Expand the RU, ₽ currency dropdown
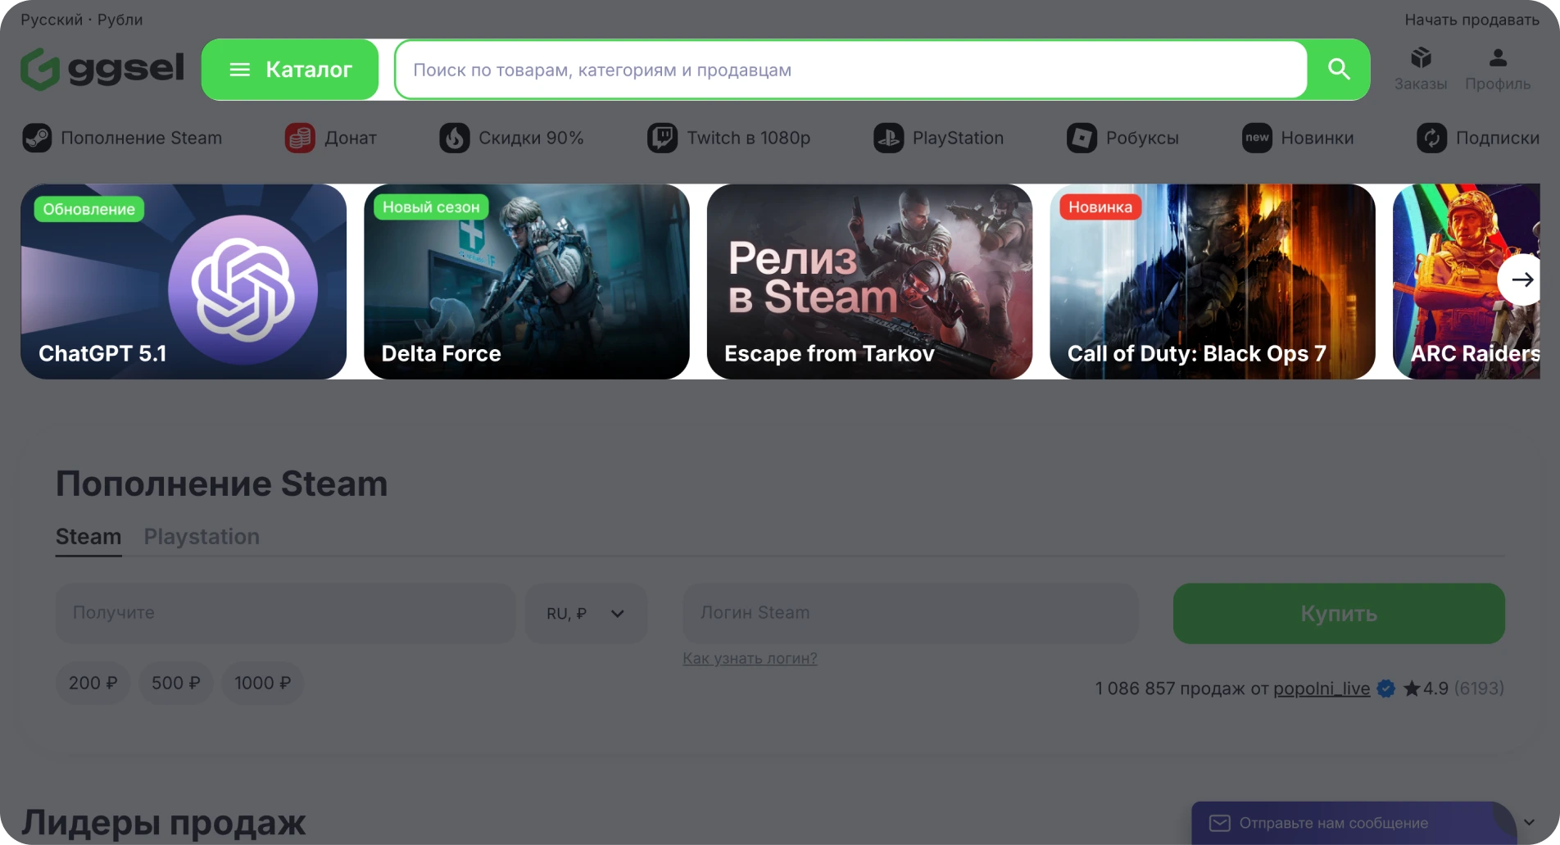 coord(586,613)
